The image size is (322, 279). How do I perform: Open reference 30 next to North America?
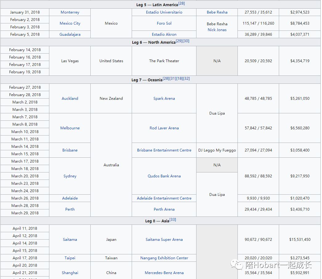[186, 41]
